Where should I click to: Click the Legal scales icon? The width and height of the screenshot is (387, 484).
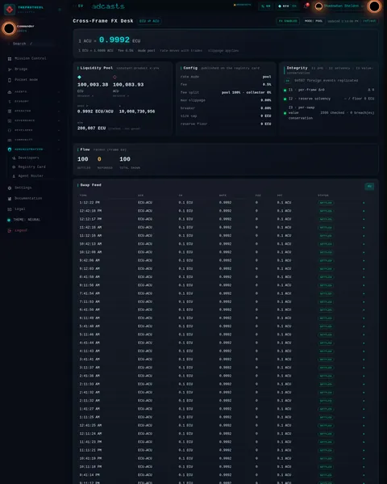10,209
